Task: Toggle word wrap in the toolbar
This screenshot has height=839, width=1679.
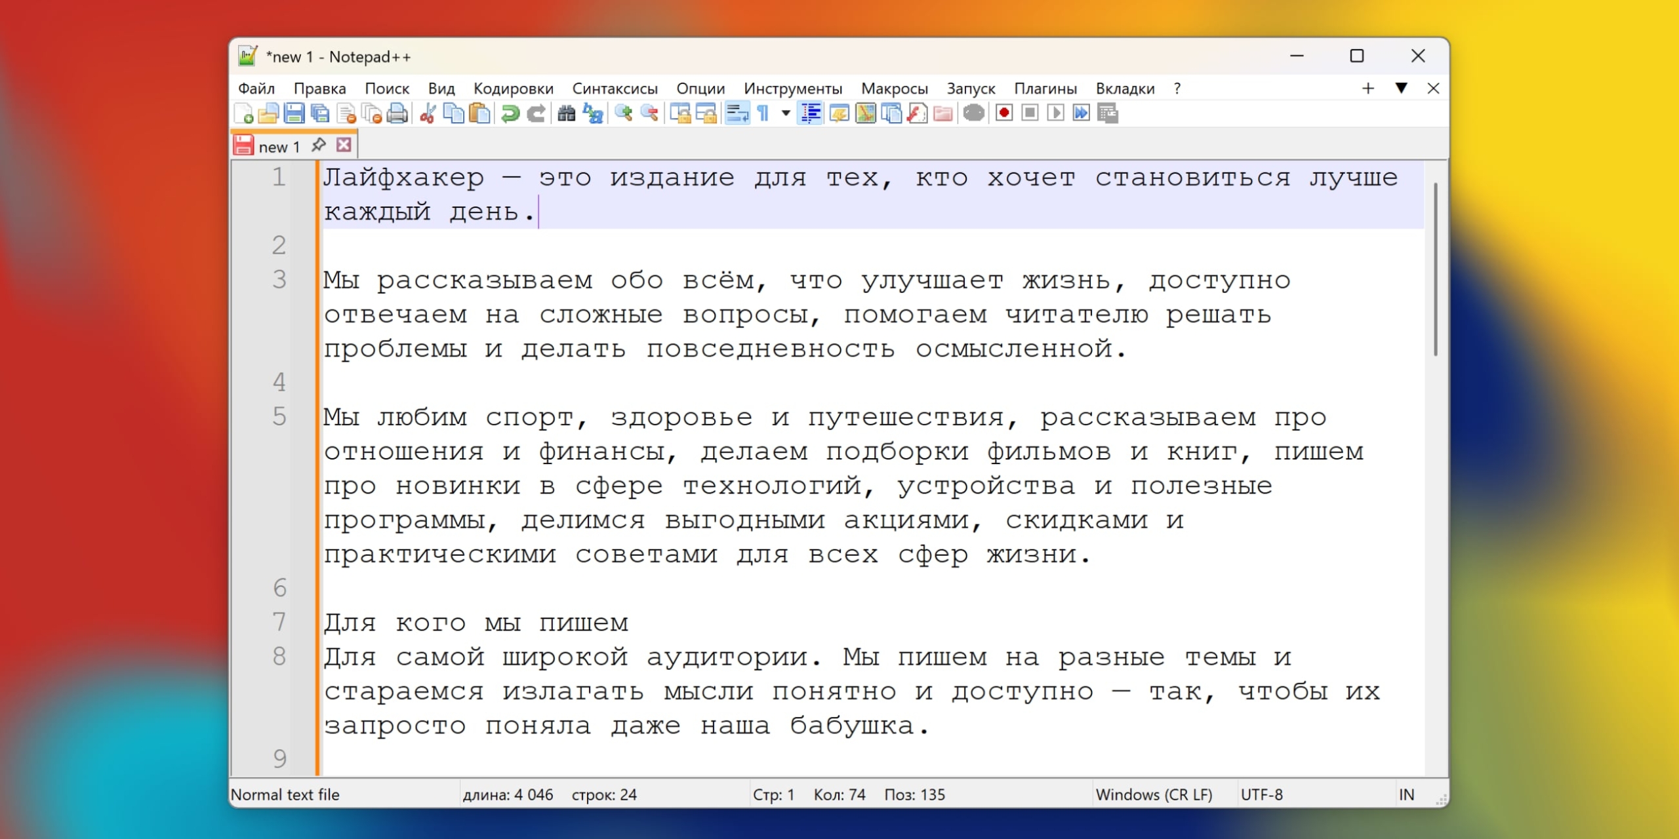Action: pyautogui.click(x=737, y=113)
